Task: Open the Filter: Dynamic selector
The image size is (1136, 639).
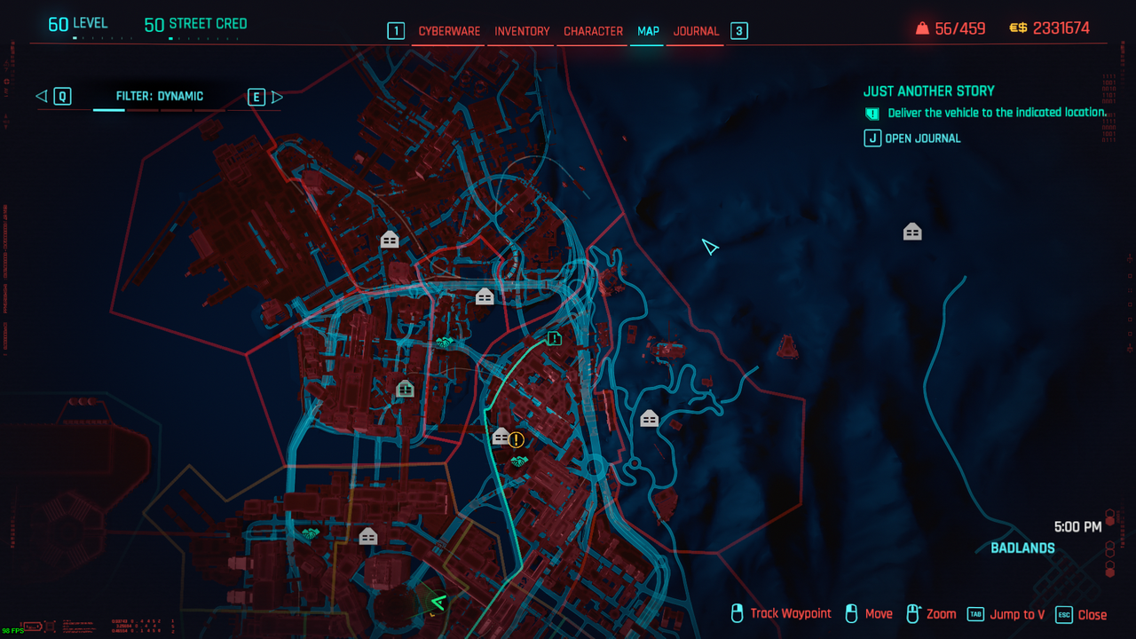Action: pyautogui.click(x=160, y=97)
